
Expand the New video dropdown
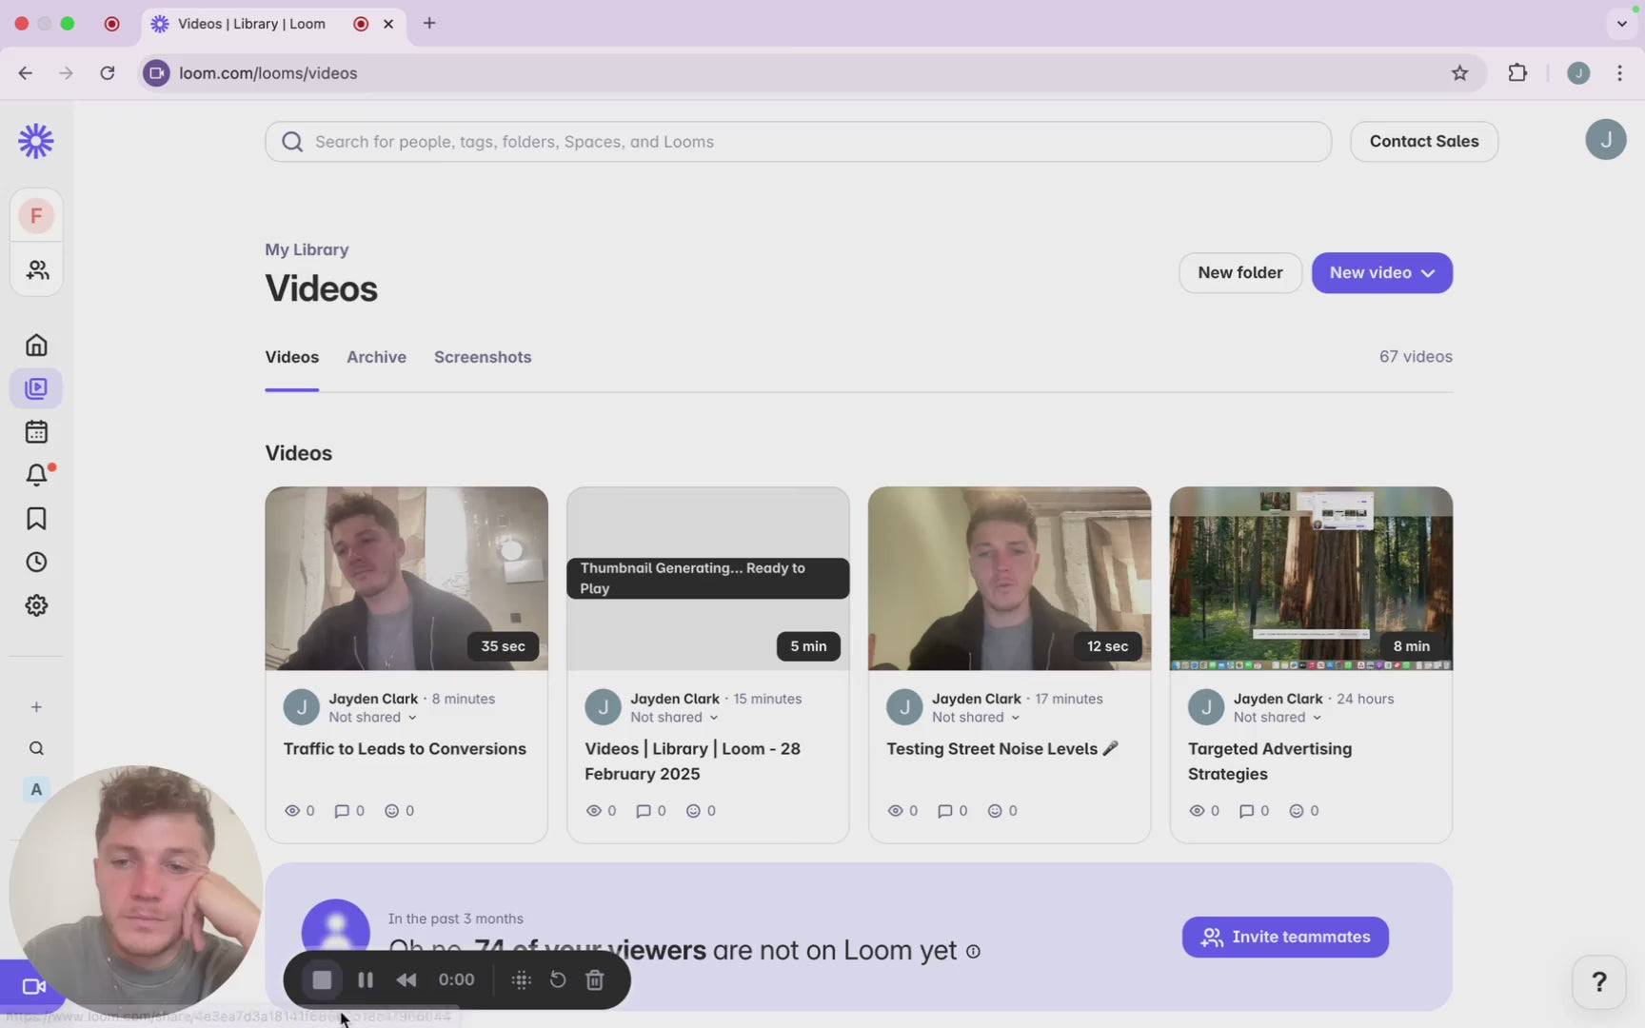click(x=1381, y=273)
